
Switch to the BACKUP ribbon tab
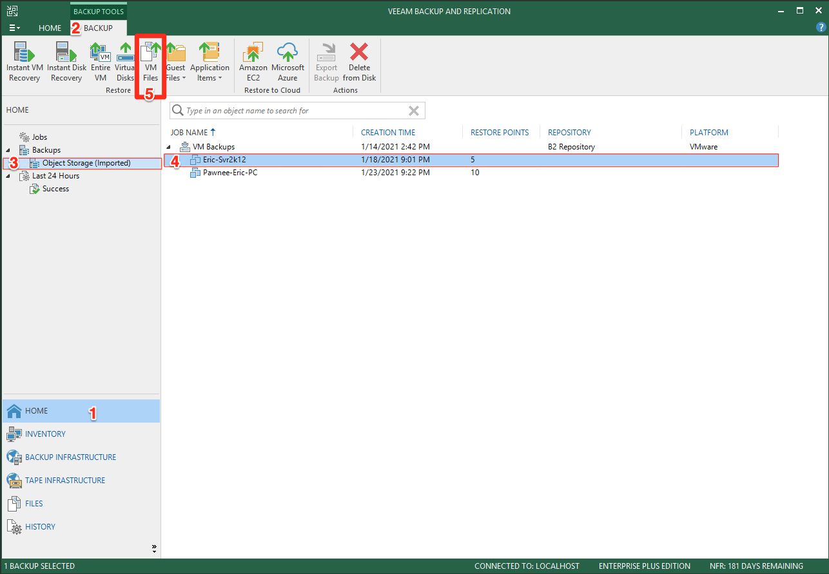click(x=98, y=28)
